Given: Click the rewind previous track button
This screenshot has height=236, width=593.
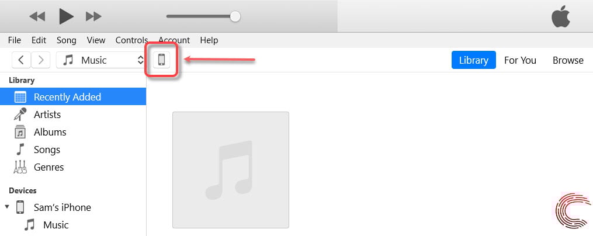Looking at the screenshot, I should (37, 16).
